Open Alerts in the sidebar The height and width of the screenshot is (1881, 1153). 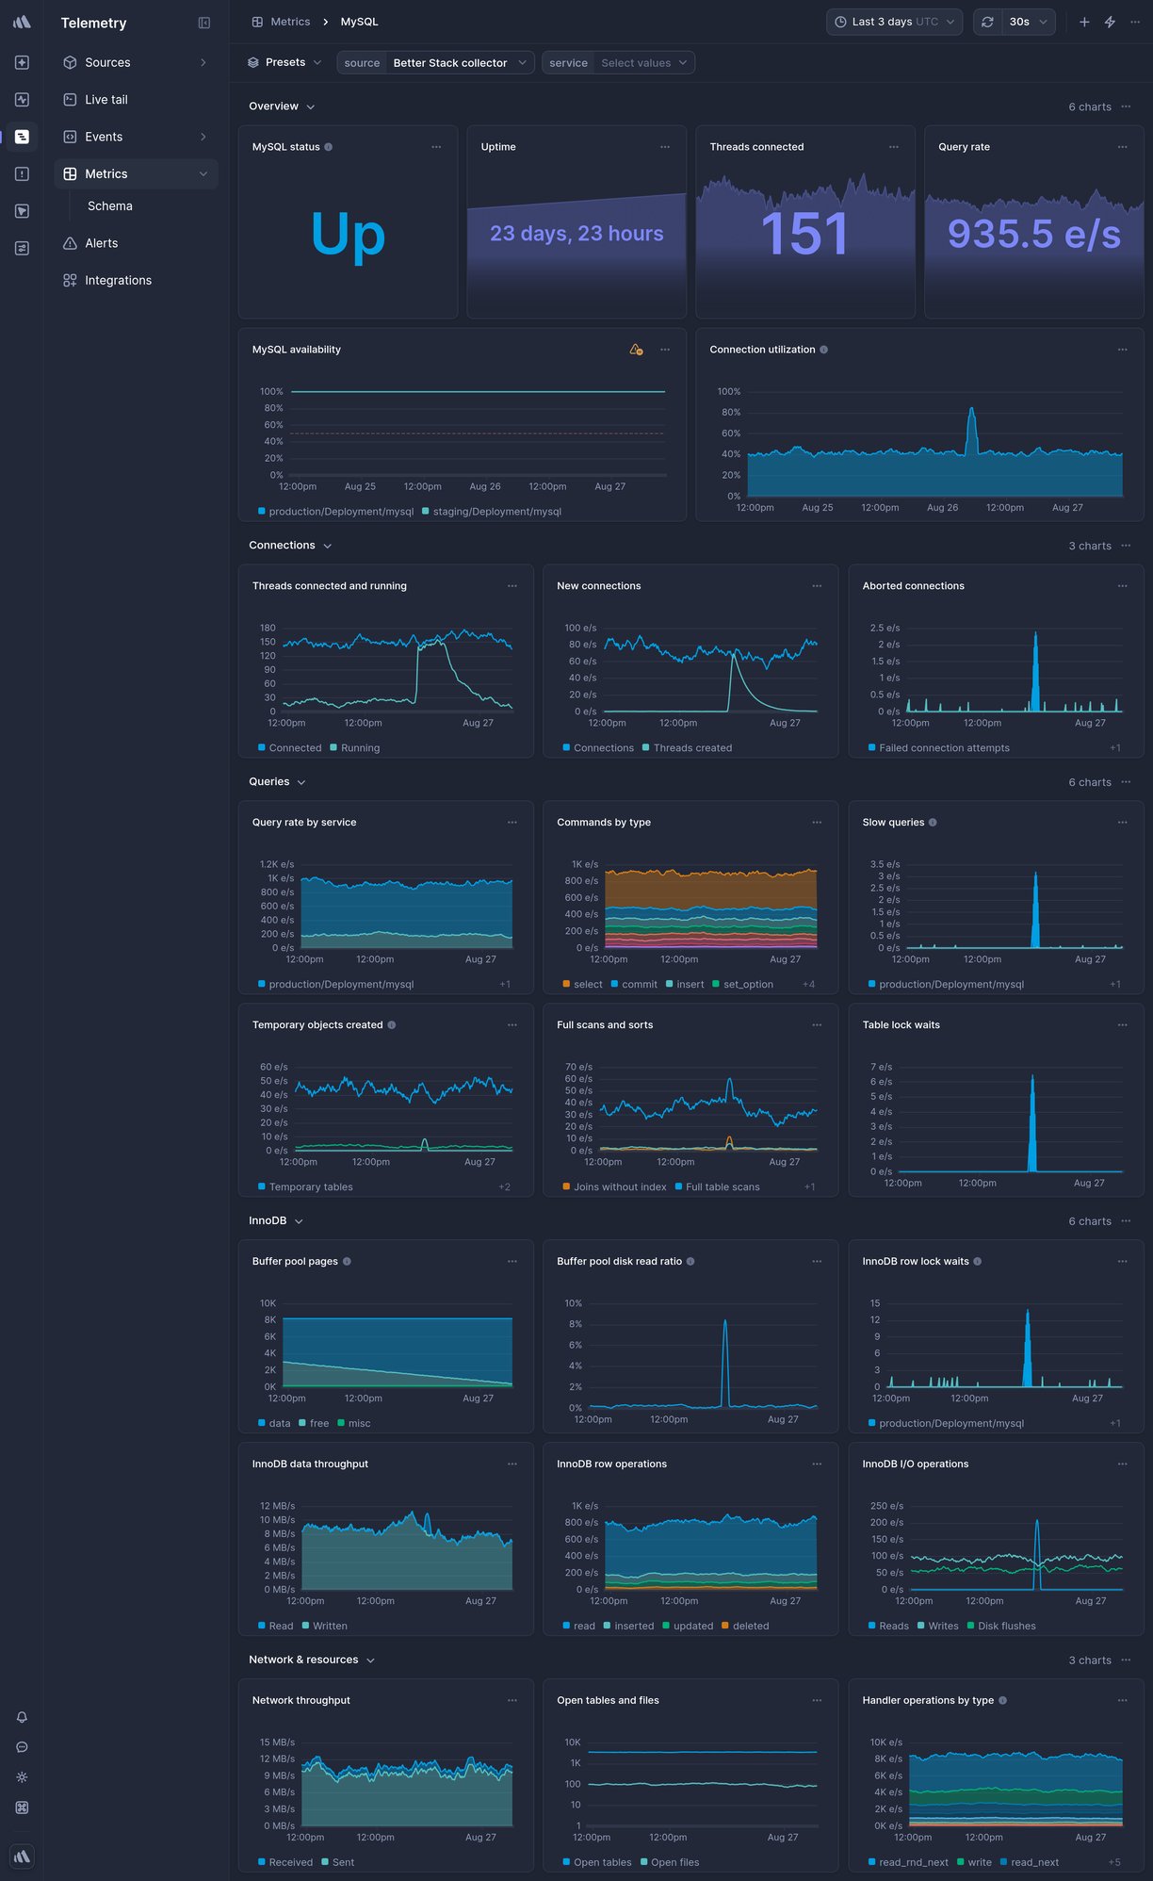click(136, 243)
